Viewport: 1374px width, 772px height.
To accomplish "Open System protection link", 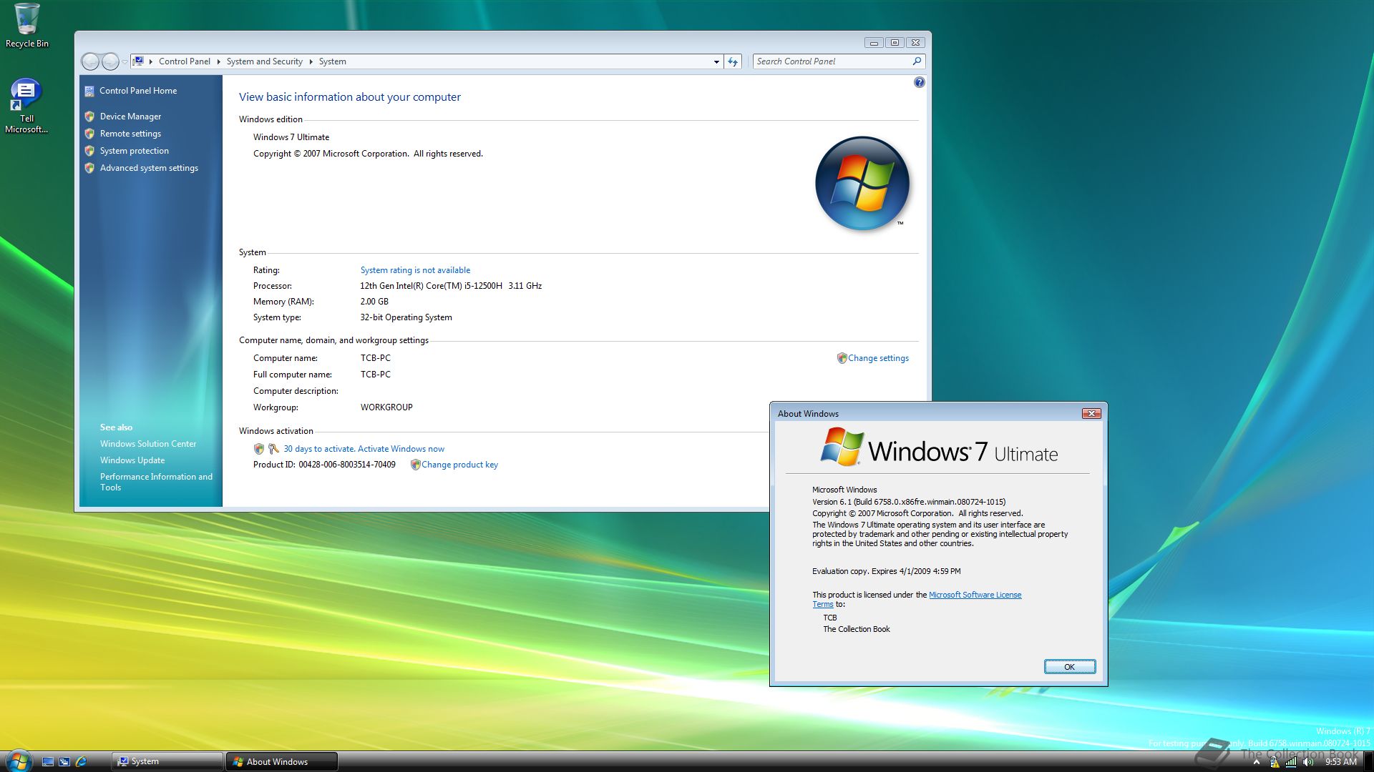I will (x=135, y=151).
